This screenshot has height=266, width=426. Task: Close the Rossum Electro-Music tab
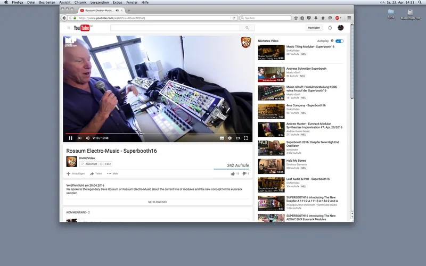(121, 10)
